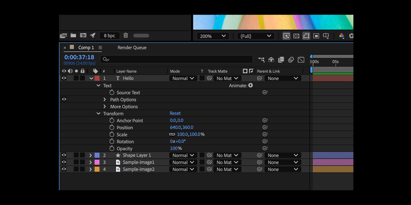
Task: Expand the Sample-image2 layer
Action: click(x=90, y=169)
